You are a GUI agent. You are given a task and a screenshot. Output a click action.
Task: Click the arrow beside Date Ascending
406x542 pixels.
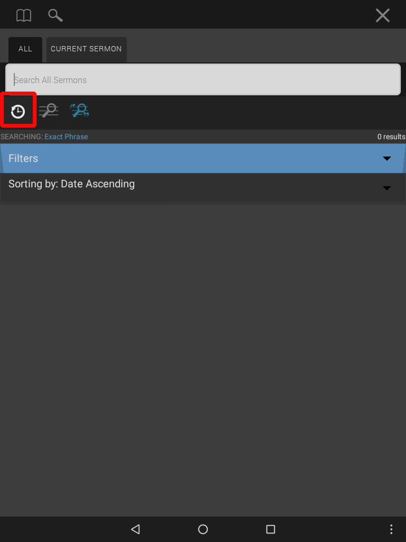387,188
